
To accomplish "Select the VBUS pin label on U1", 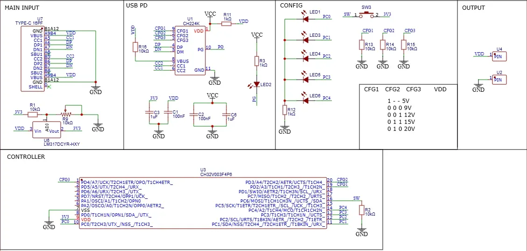I will [183, 61].
